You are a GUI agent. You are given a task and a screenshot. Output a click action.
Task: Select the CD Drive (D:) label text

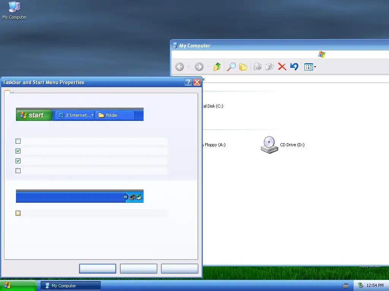point(292,145)
